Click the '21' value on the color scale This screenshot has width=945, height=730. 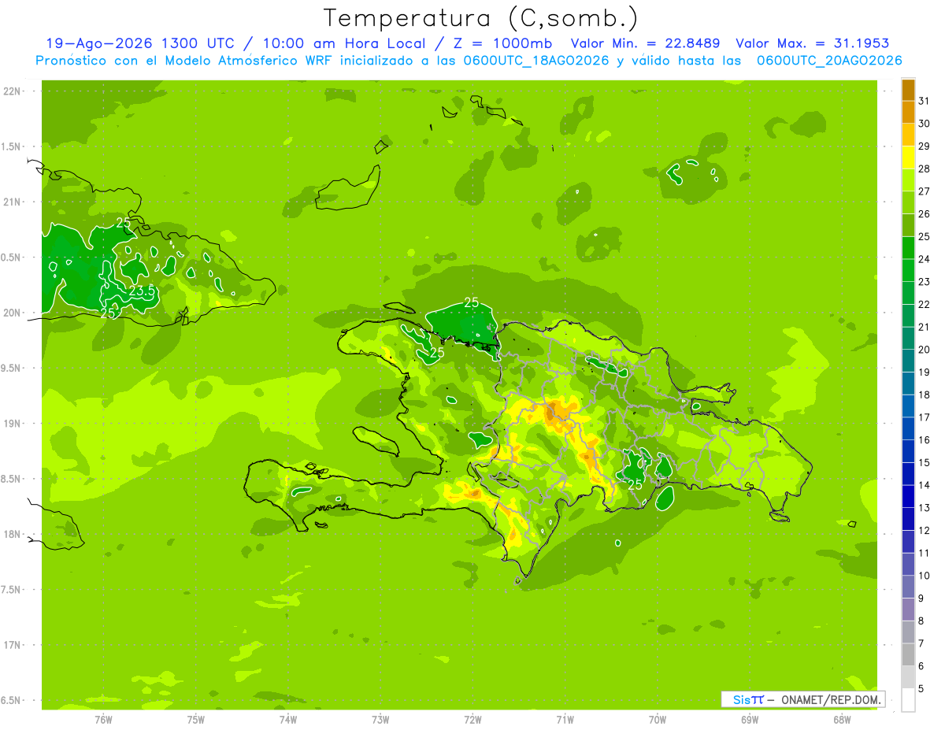click(x=925, y=328)
